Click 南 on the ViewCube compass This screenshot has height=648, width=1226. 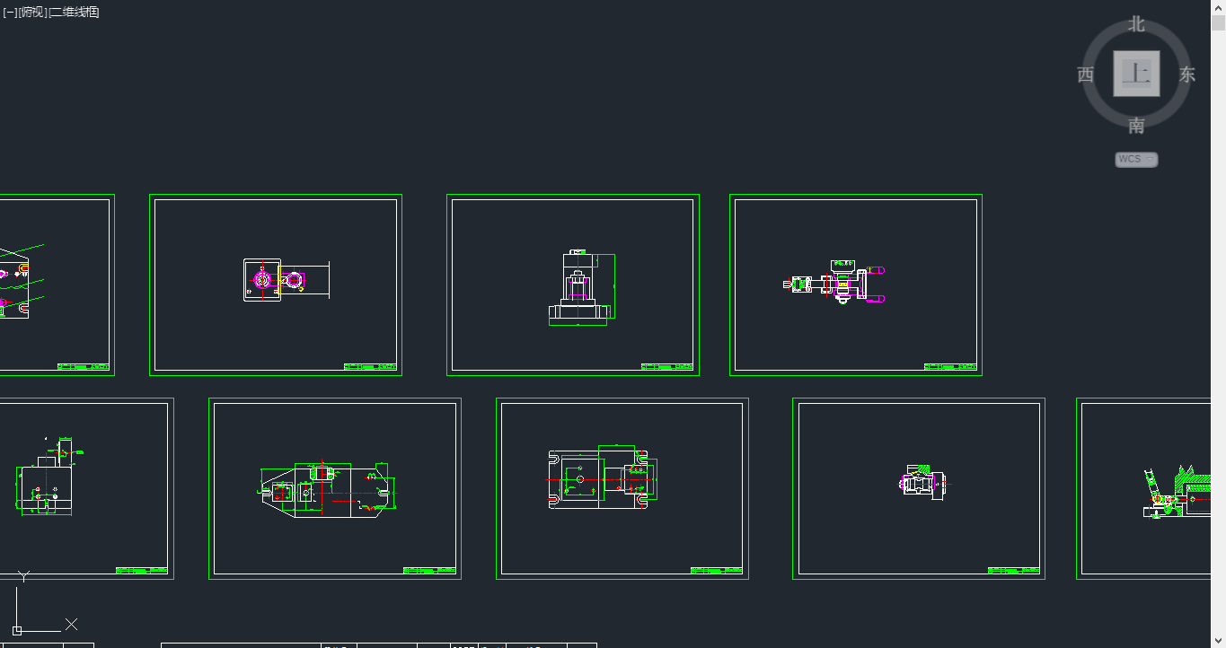1137,126
